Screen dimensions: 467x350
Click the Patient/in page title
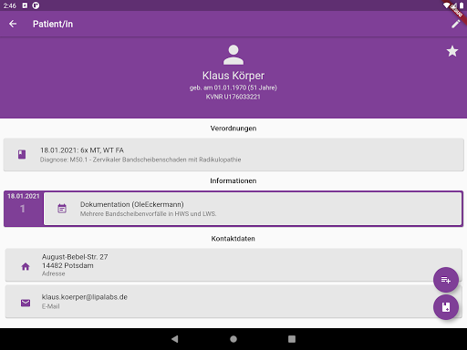point(53,24)
